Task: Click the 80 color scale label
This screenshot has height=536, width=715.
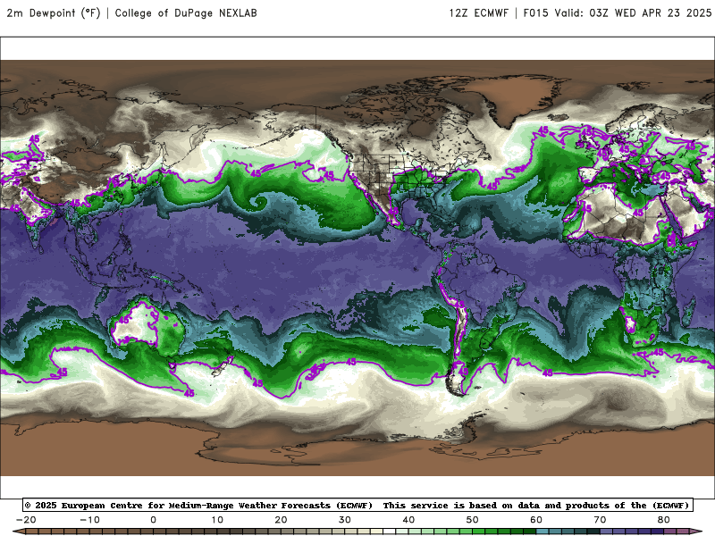Action: pos(664,520)
